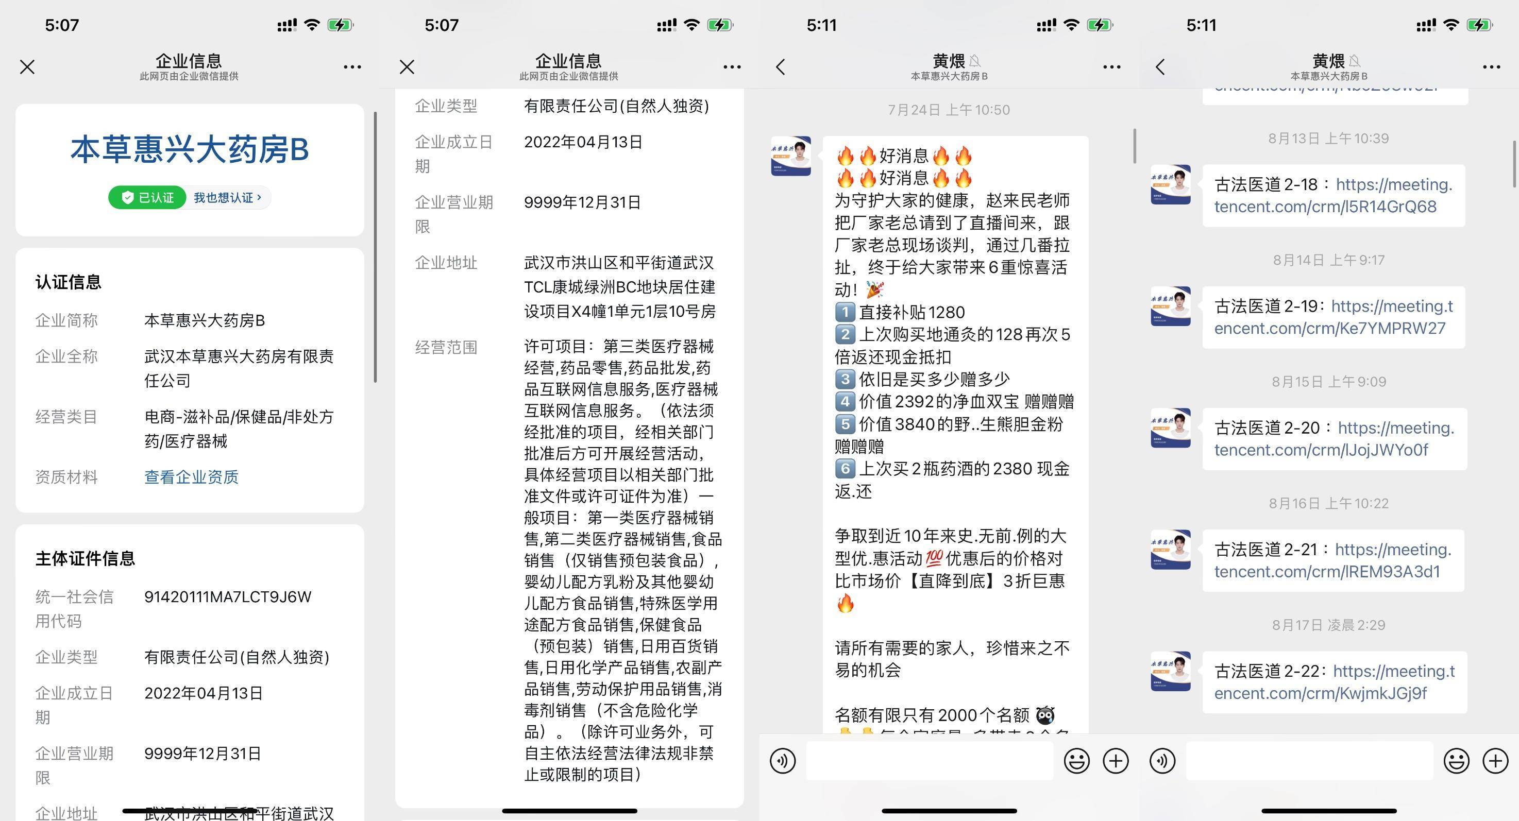Screen dimensions: 1519x821
Task: Tap the 黄煨 contact name in the 好消息 chat header
Action: [x=948, y=61]
